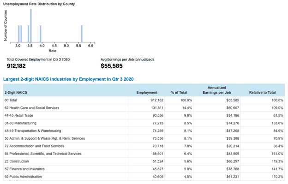Click Finance and Insurance relative value 141.7%
288x184 pixels.
(x=277, y=169)
